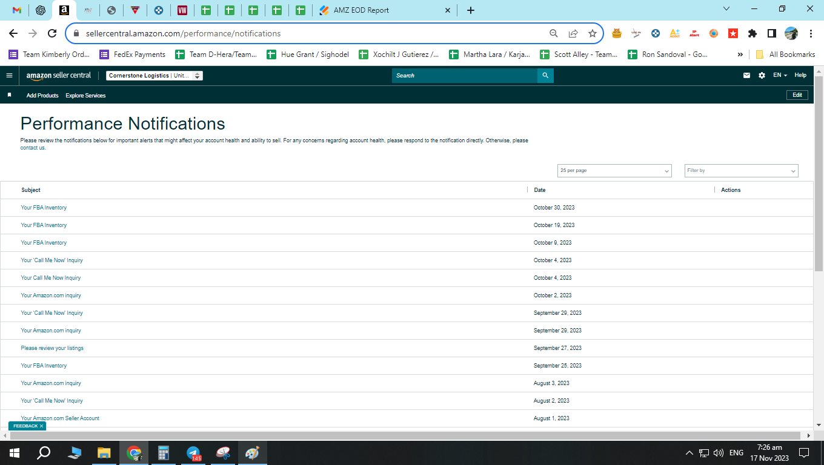Open 'Your Amazon.com inquiry' from August 3, 2023
The width and height of the screenshot is (824, 465).
51,383
